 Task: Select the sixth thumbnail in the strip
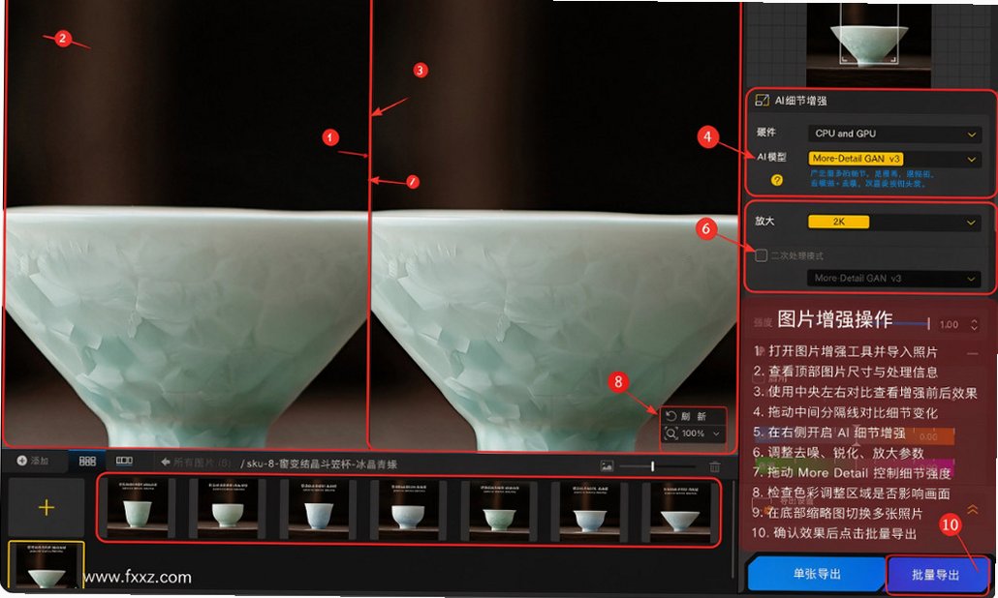coord(589,510)
